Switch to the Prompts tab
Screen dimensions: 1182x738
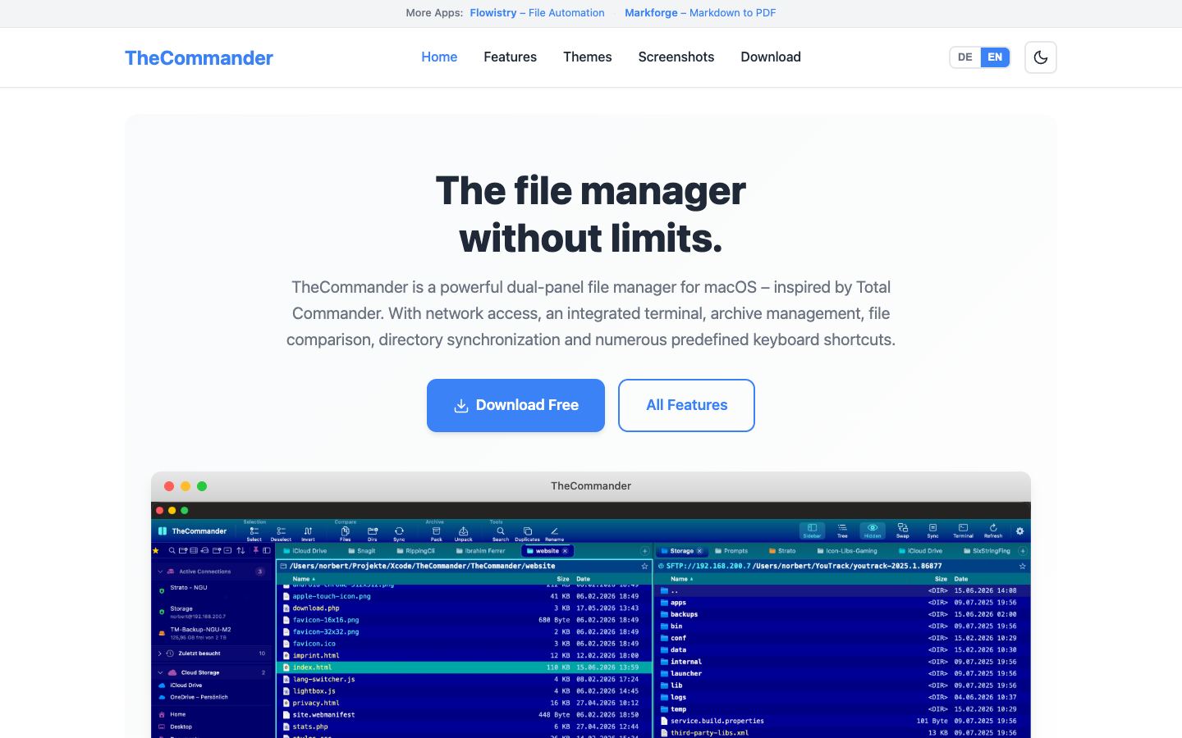(731, 551)
